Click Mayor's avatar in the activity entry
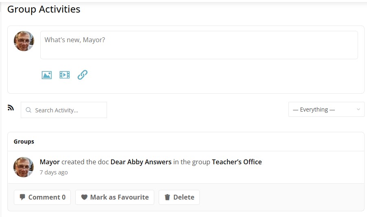Image resolution: width=367 pixels, height=217 pixels. (24, 167)
